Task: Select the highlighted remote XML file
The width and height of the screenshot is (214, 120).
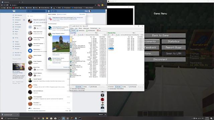Action: click(111, 48)
